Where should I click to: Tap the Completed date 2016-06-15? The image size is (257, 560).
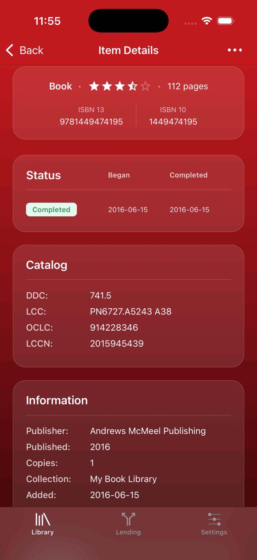(x=189, y=209)
